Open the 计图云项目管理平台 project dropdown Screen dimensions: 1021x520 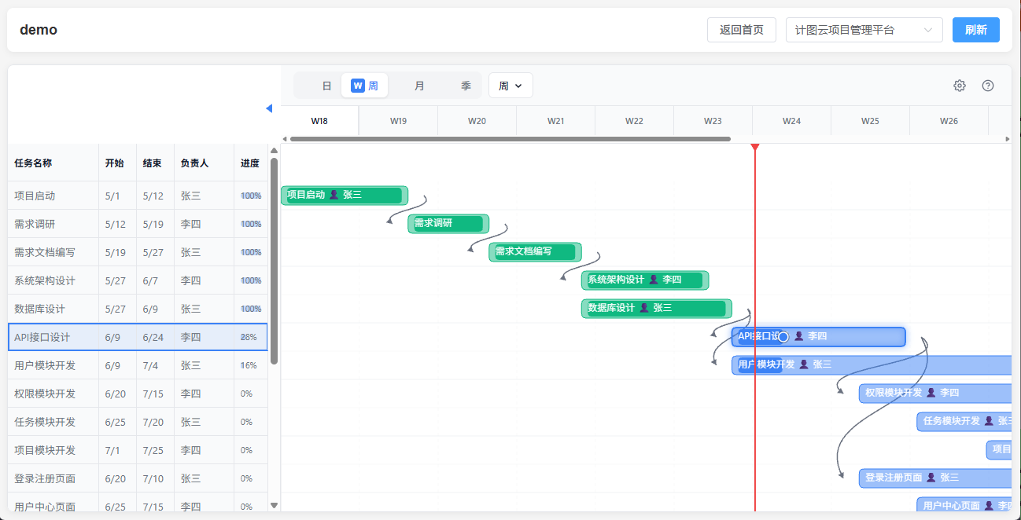864,30
